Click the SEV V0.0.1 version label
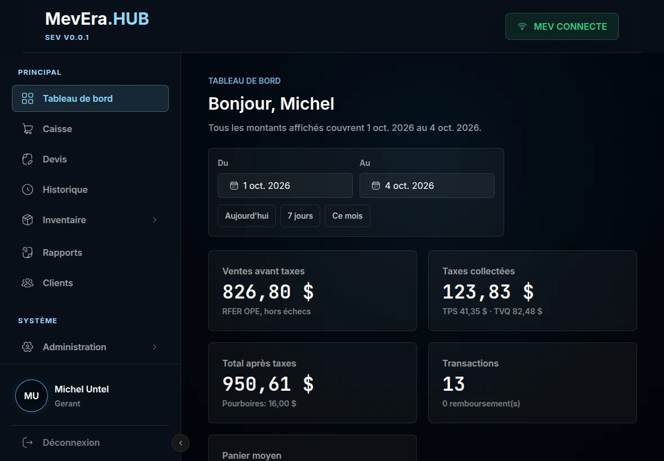Image resolution: width=664 pixels, height=461 pixels. [x=67, y=37]
